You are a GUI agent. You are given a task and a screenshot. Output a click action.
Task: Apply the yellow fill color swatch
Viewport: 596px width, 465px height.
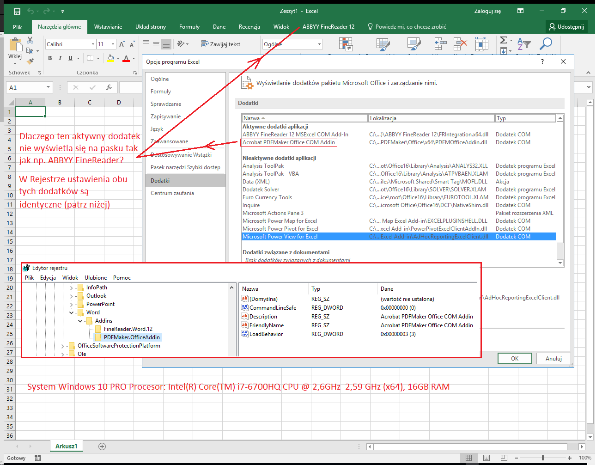click(x=110, y=58)
